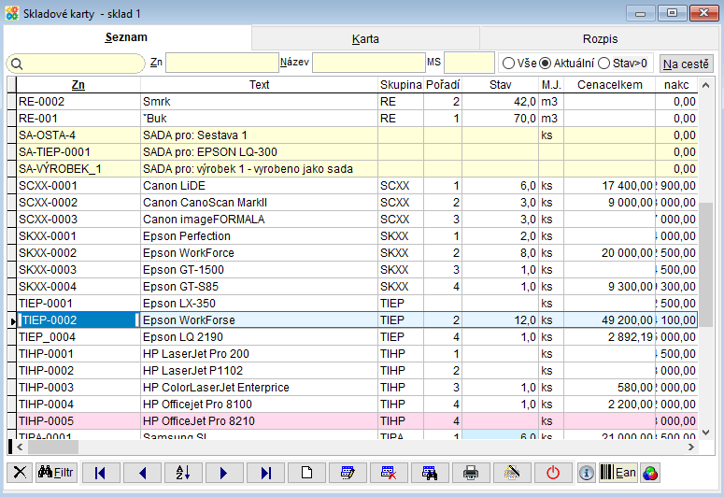Search records with binoculars table icon

click(430, 473)
